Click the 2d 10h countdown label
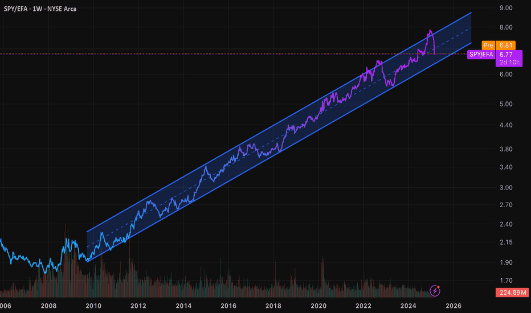The image size is (531, 313). 509,62
